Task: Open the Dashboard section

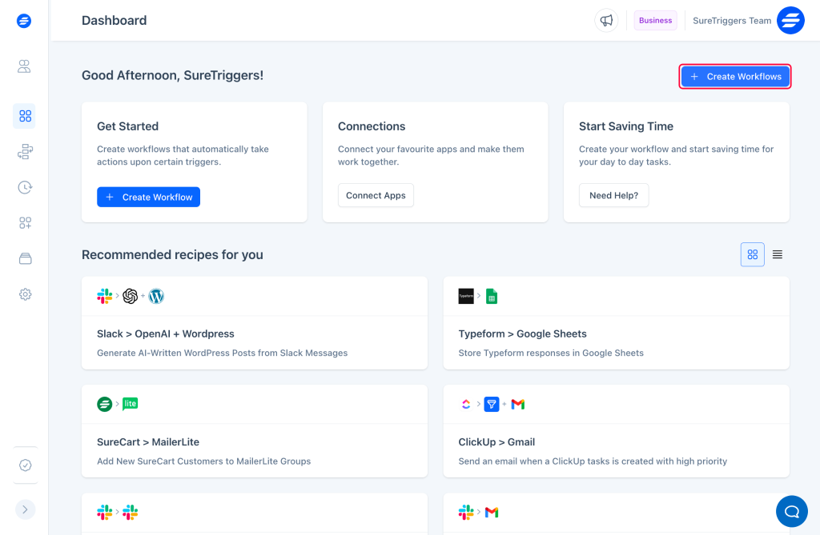Action: (24, 116)
